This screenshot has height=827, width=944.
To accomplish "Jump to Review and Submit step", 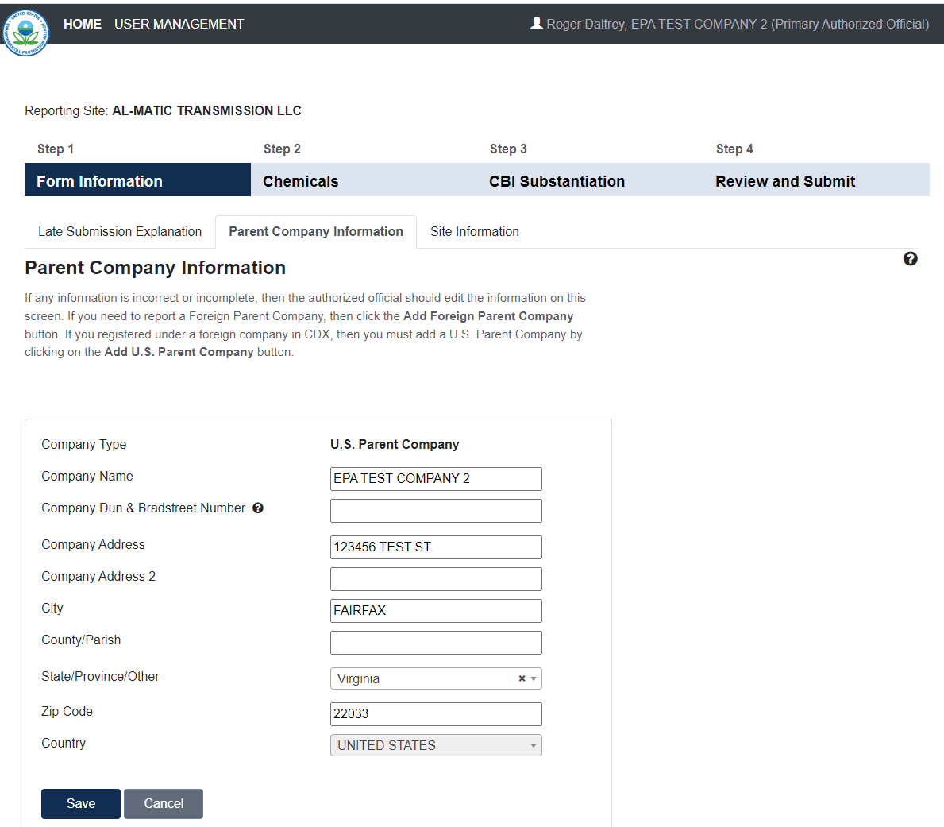I will [785, 181].
